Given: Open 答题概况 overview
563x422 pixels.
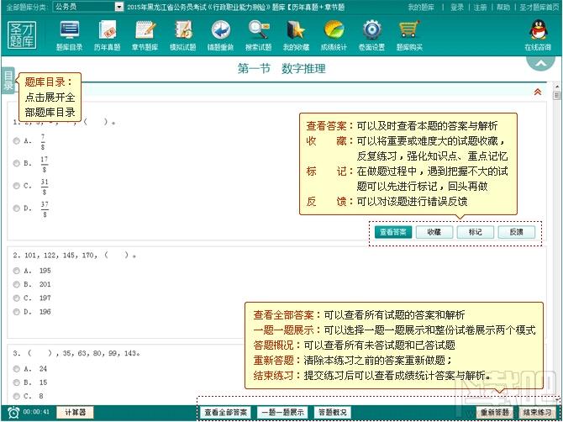Looking at the screenshot, I should pyautogui.click(x=333, y=412).
